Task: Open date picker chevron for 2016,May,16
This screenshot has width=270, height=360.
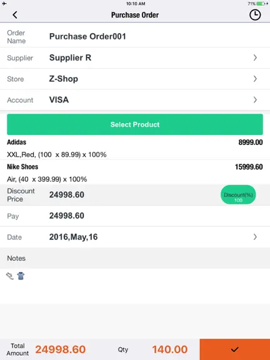Action: pos(255,237)
